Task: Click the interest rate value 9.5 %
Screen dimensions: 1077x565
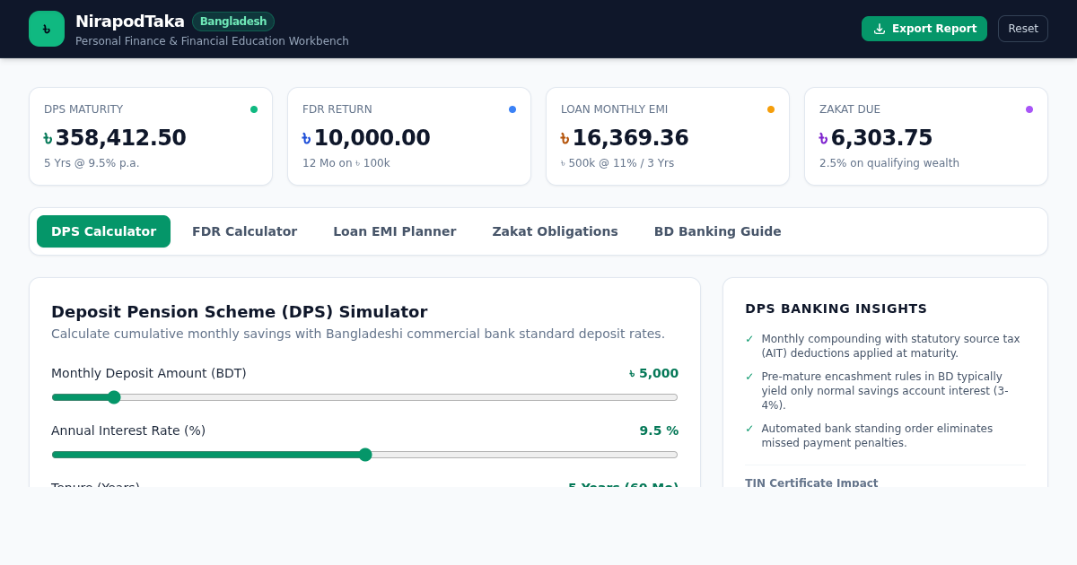Action: [x=659, y=430]
